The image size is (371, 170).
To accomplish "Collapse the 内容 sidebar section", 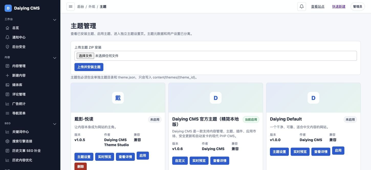I will tap(54, 58).
